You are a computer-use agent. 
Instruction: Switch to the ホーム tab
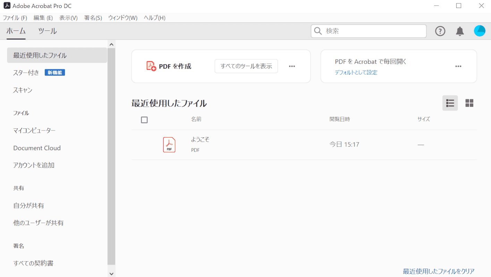tap(16, 31)
